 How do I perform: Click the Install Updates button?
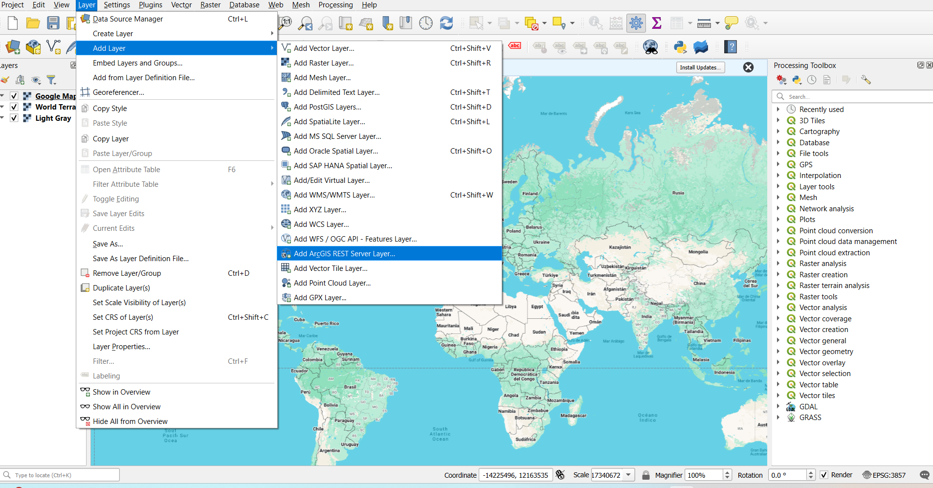[700, 67]
